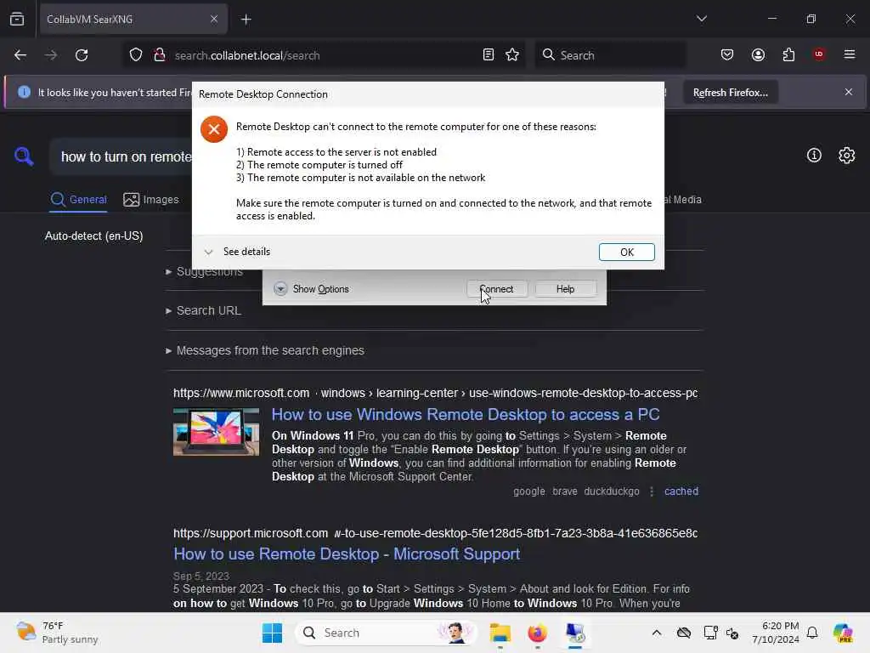Image resolution: width=870 pixels, height=653 pixels.
Task: Open the list all tabs chevron
Action: click(x=701, y=19)
